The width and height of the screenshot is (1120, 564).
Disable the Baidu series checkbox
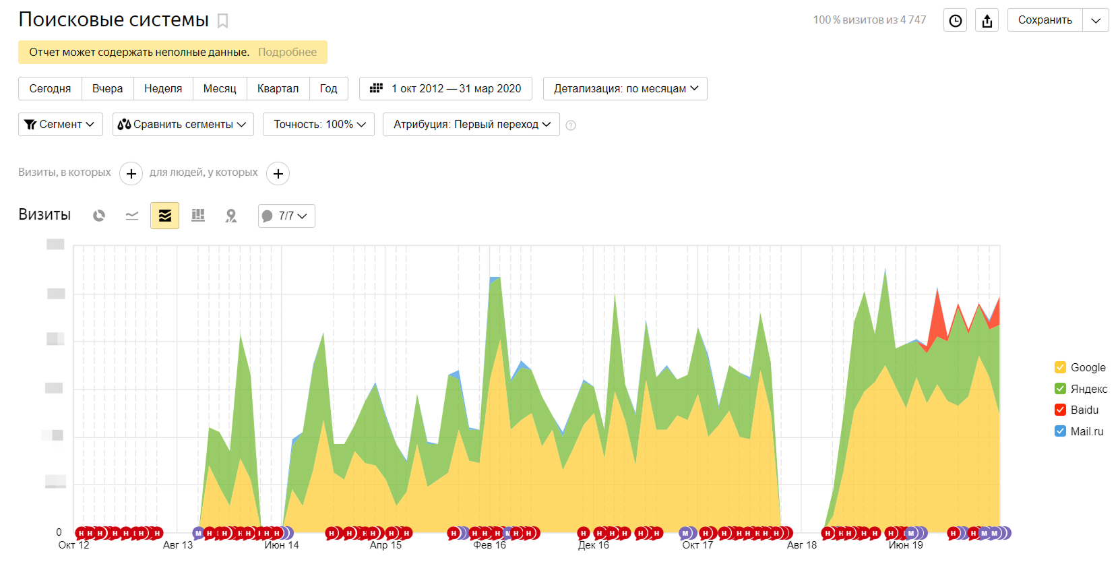(x=1060, y=410)
